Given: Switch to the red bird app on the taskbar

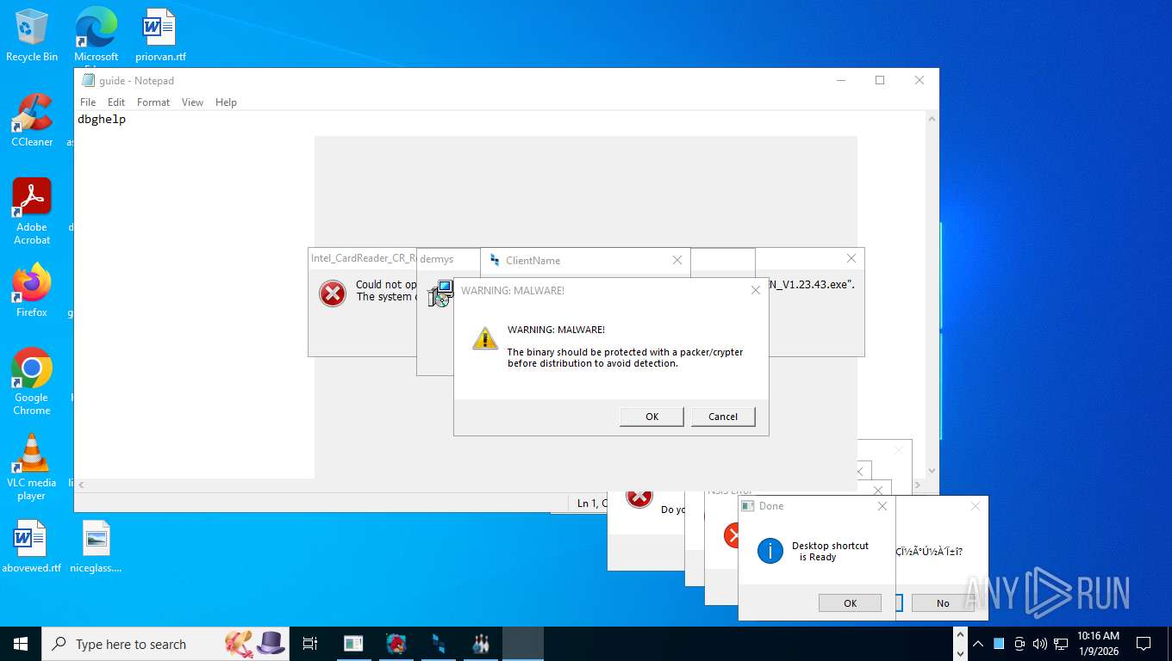Looking at the screenshot, I should click(396, 644).
